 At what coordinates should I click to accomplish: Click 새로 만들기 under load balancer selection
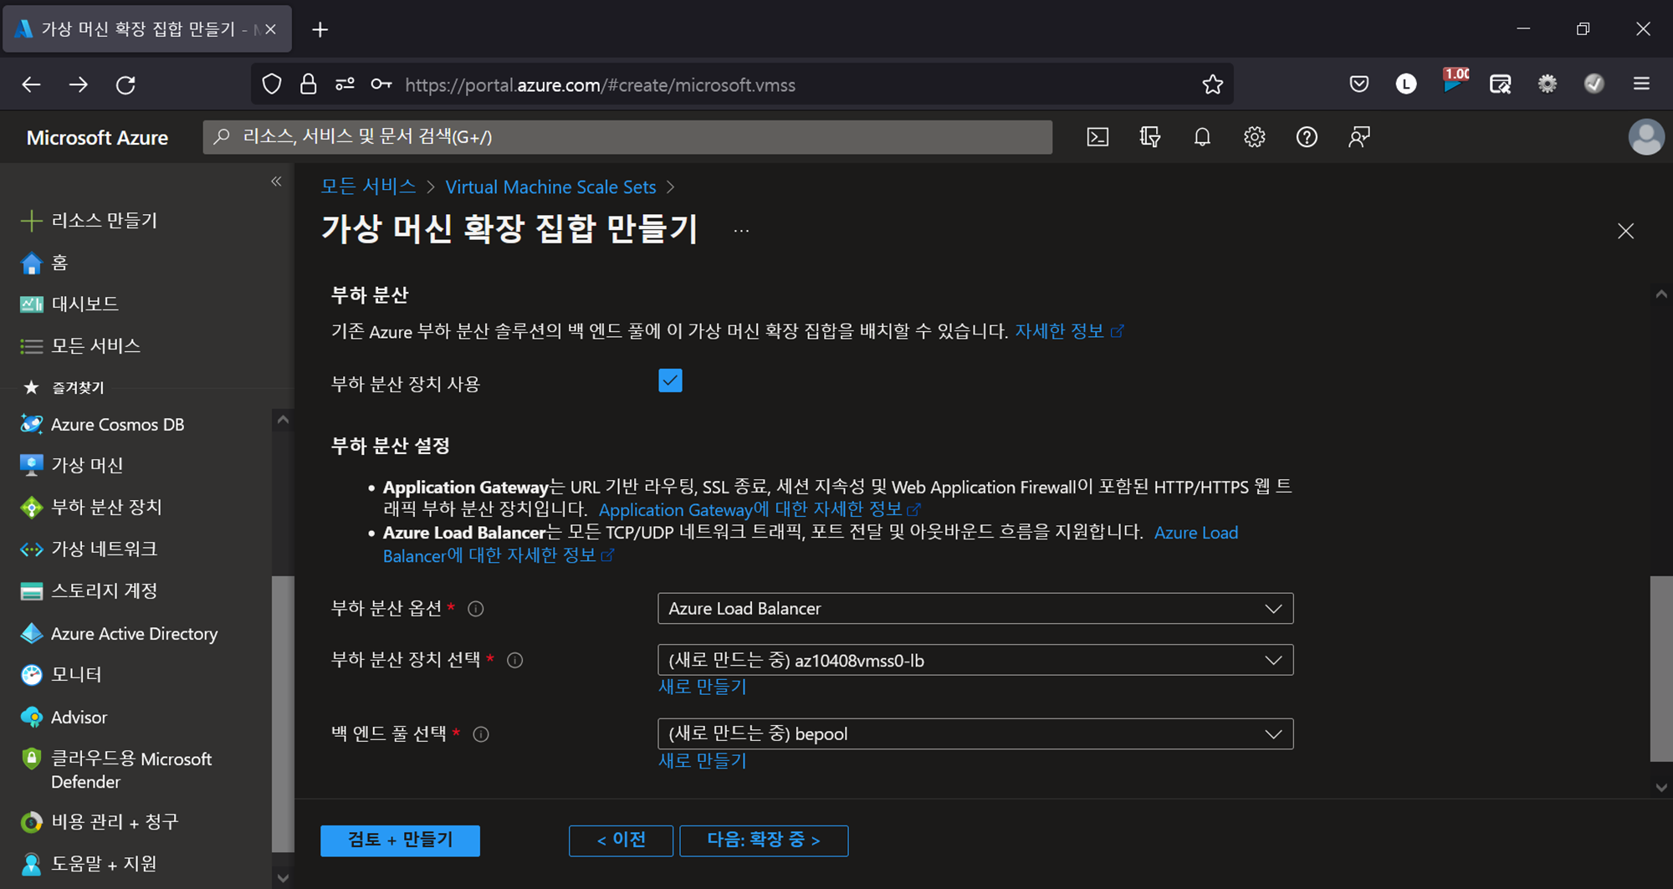(703, 687)
